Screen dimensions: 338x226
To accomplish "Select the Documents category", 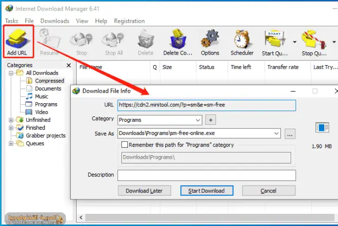I will [48, 88].
